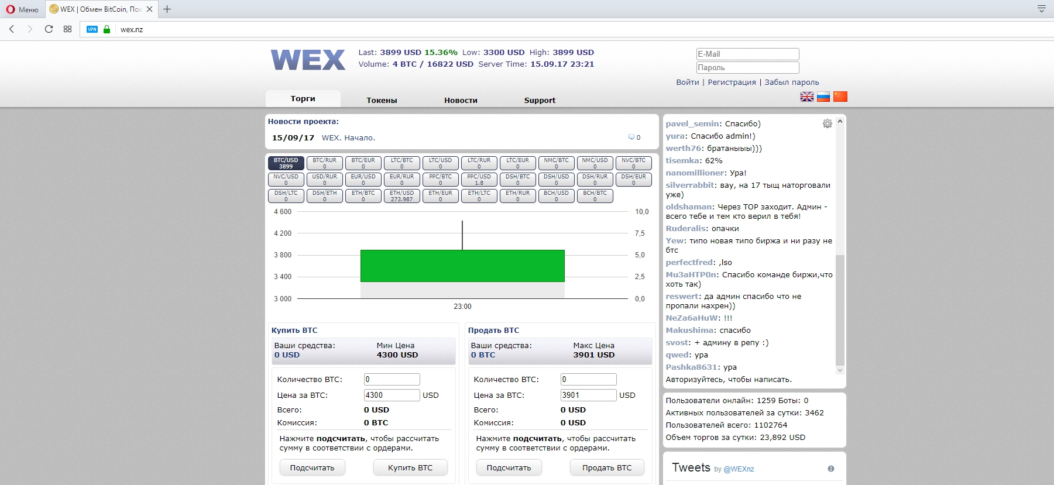Open the news item WEX. Начало.
1054x485 pixels.
[x=349, y=138]
